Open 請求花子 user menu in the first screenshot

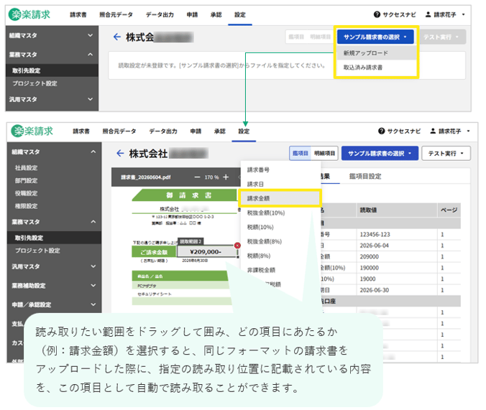445,14
